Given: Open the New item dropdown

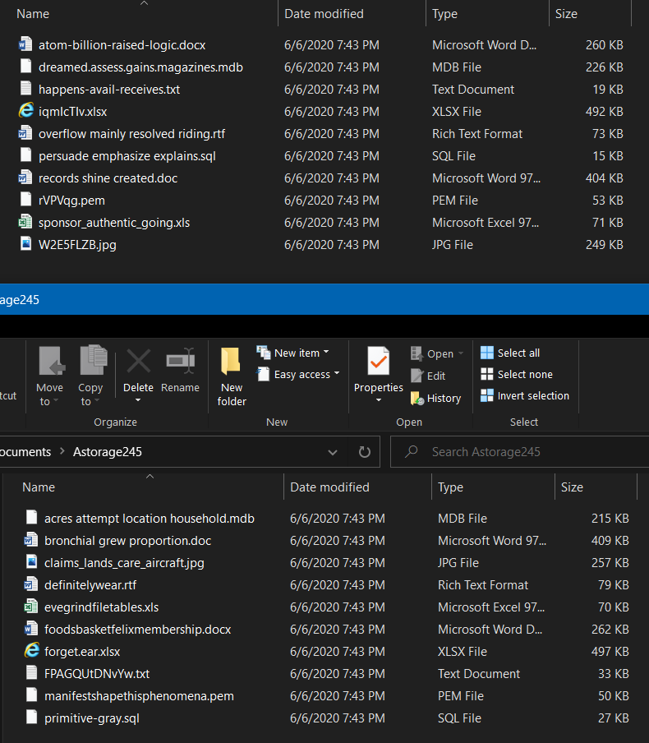Looking at the screenshot, I should 292,353.
